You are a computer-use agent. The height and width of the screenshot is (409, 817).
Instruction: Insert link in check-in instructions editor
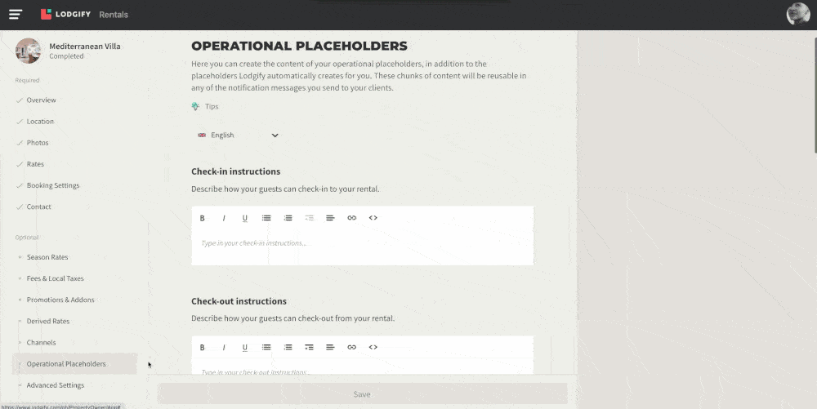[351, 218]
